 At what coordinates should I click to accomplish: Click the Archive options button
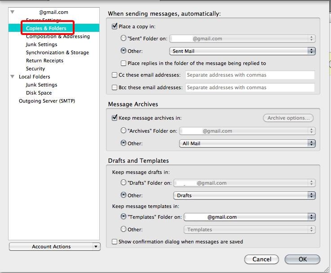click(x=288, y=118)
